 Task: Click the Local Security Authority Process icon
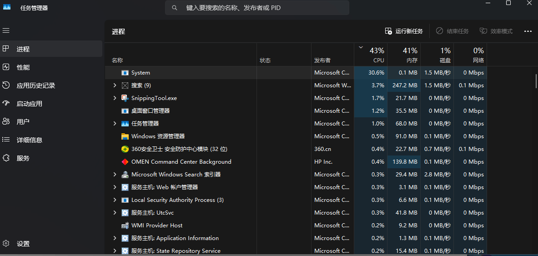click(125, 200)
